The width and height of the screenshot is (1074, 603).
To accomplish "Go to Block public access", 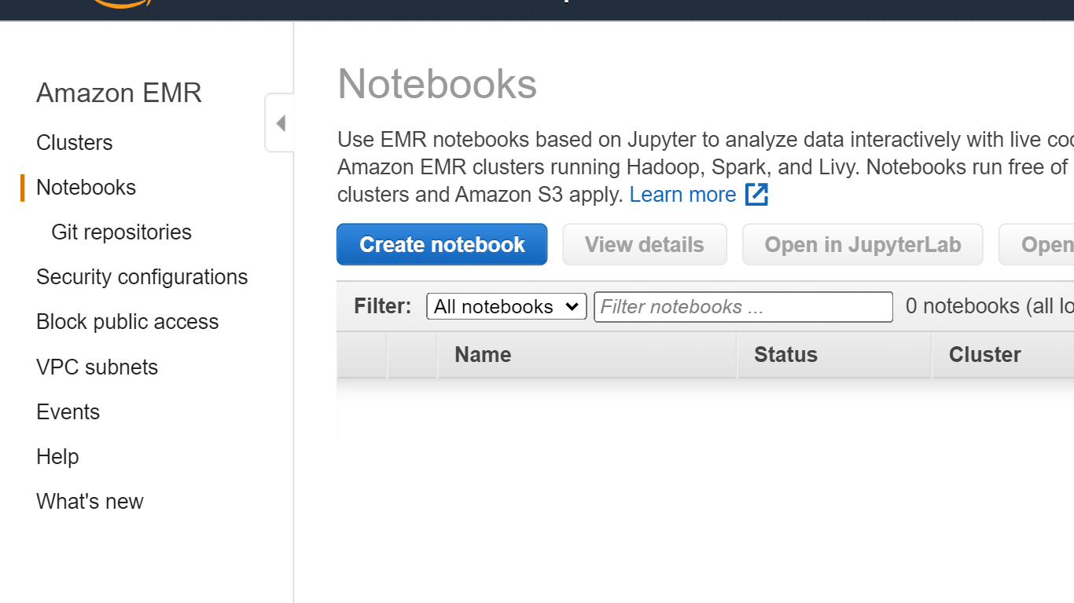I will [127, 321].
